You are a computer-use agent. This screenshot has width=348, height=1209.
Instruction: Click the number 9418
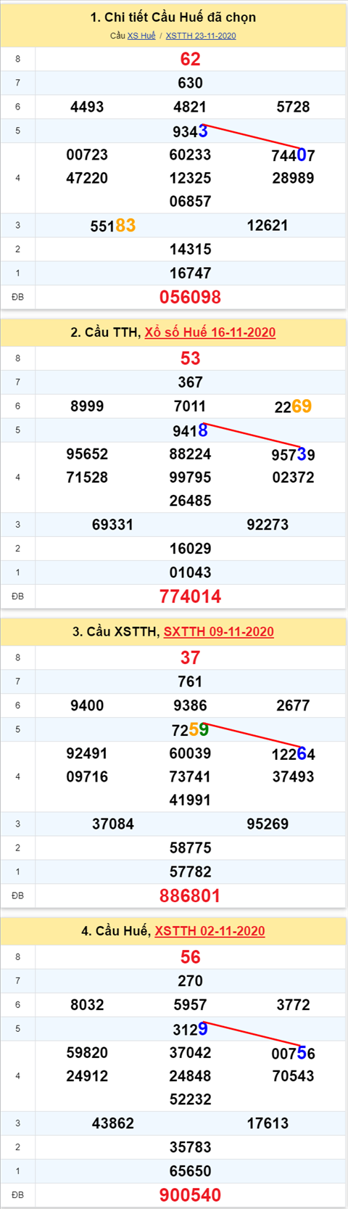(190, 430)
